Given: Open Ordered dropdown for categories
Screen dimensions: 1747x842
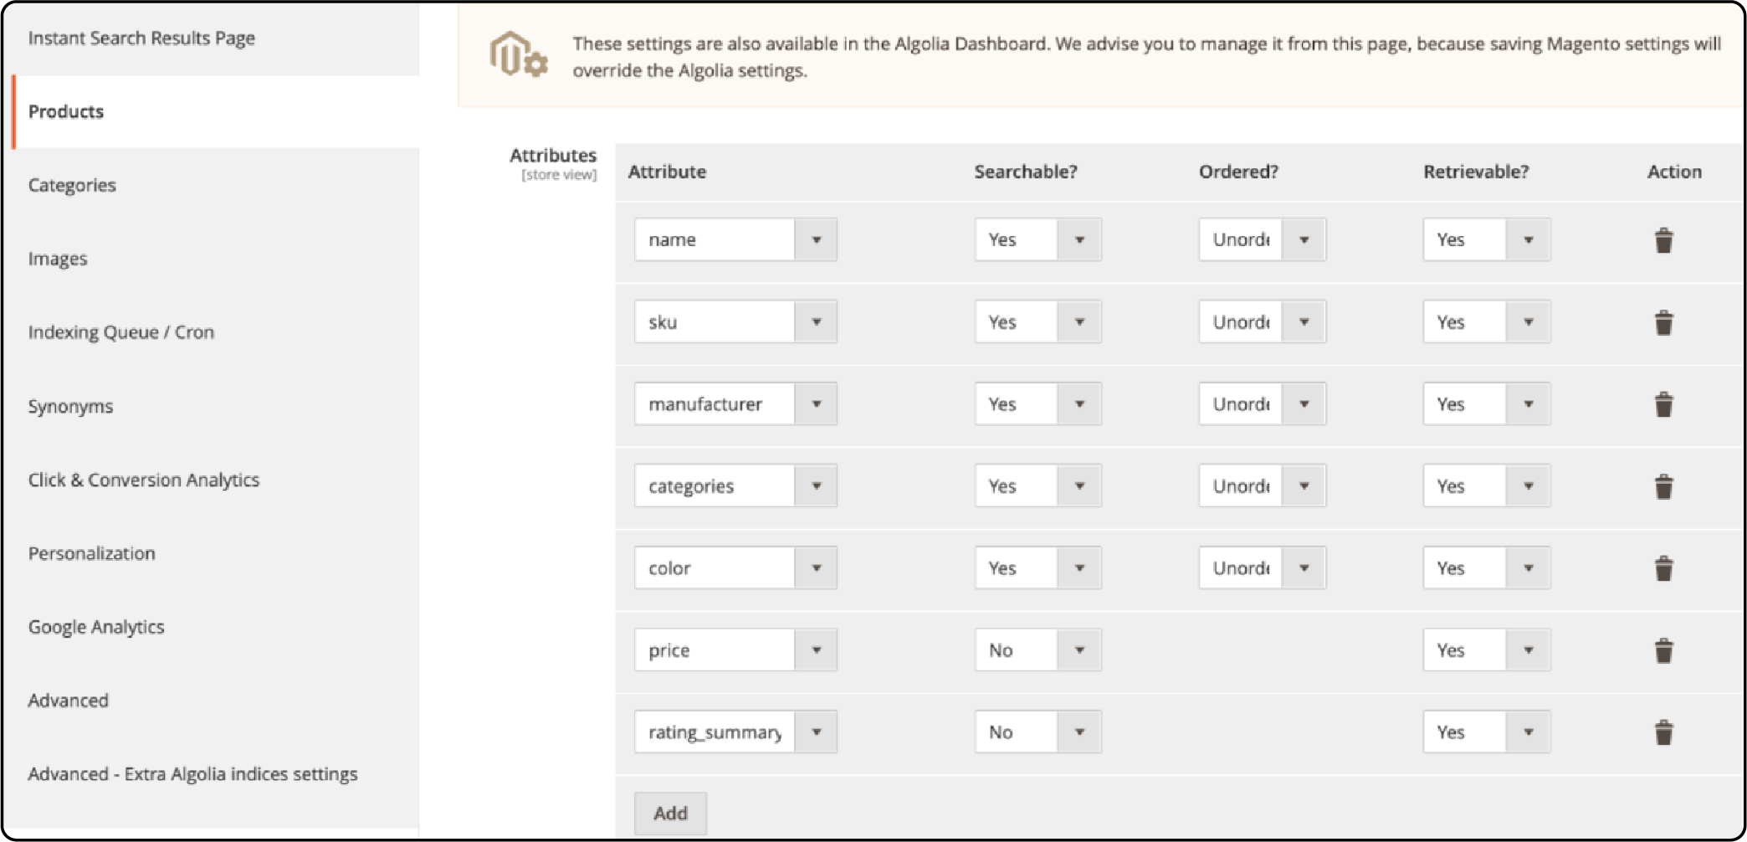Looking at the screenshot, I should coord(1262,485).
